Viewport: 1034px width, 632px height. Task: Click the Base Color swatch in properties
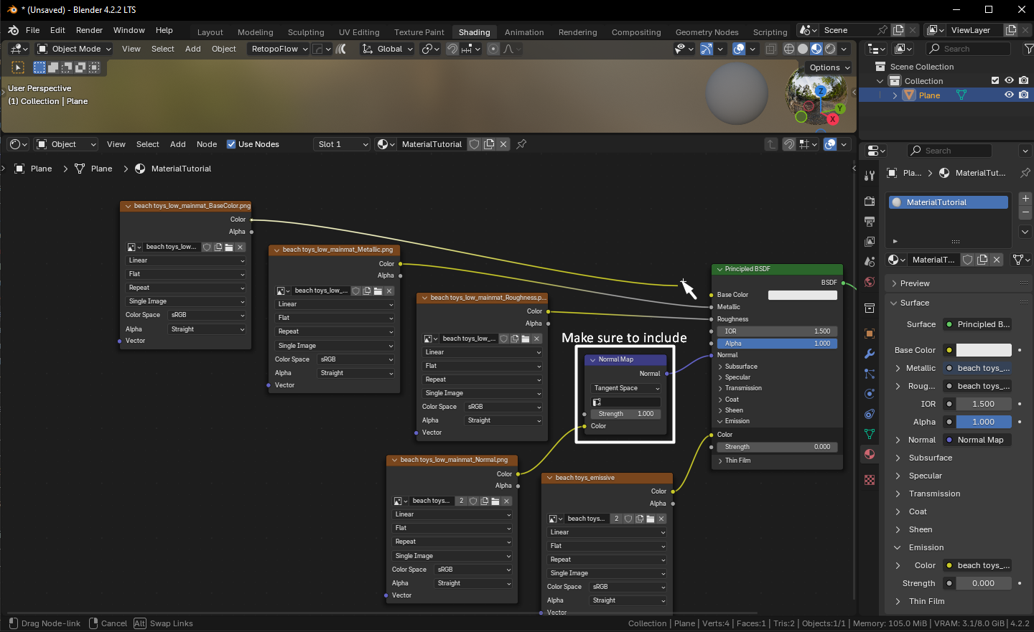pos(984,350)
